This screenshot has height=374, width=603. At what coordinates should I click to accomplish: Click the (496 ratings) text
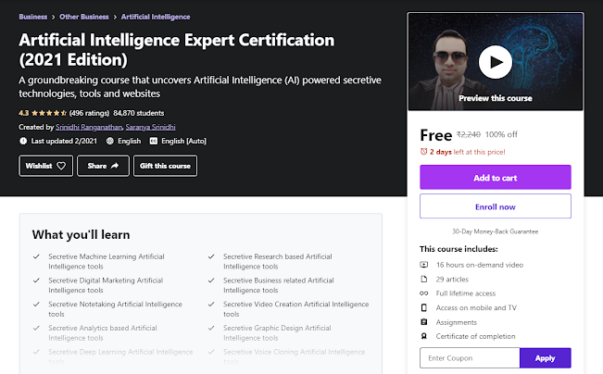click(x=89, y=113)
